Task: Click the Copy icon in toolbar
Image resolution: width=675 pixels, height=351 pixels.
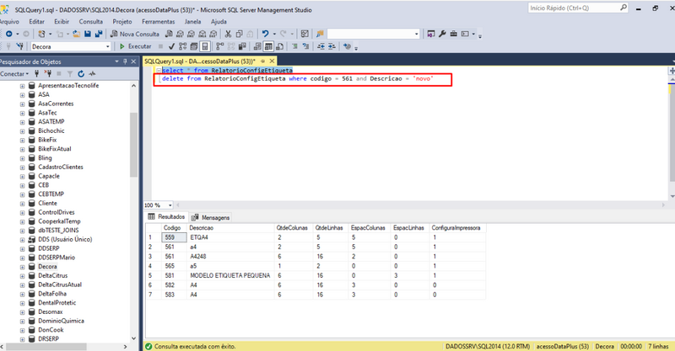Action: [240, 34]
